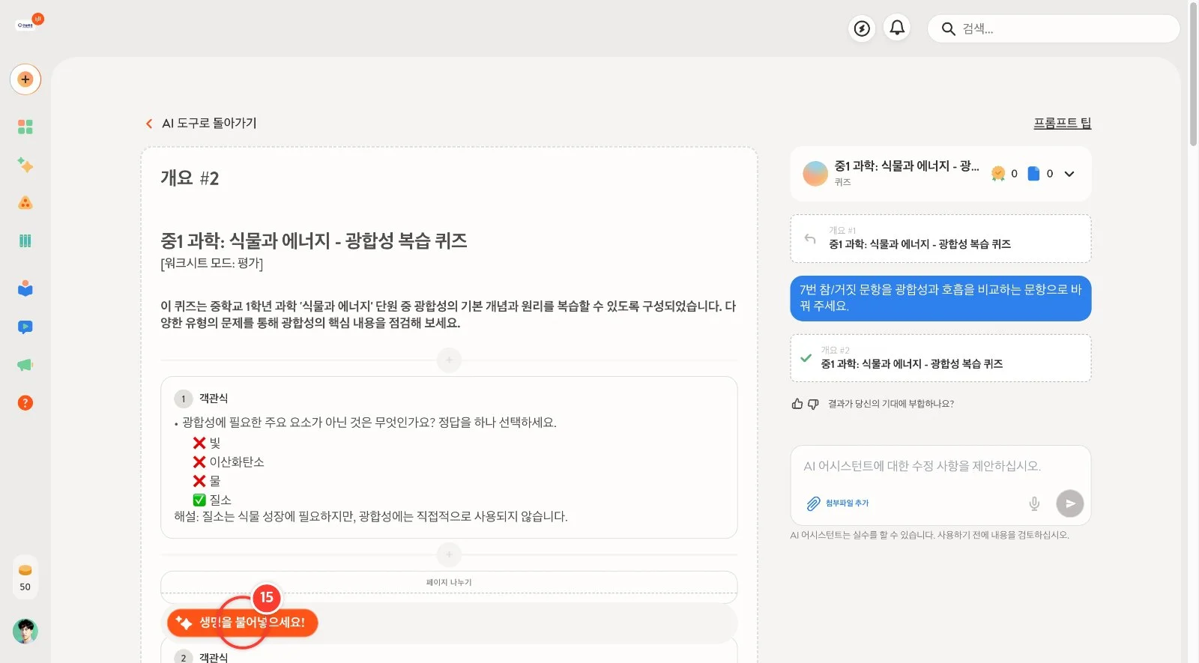Select answer option 이산화탄소
Viewport: 1199px width, 663px height.
(x=229, y=462)
